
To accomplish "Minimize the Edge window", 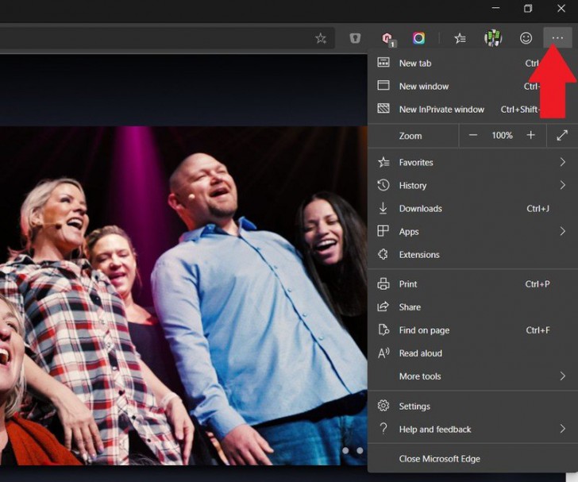I will pyautogui.click(x=495, y=8).
